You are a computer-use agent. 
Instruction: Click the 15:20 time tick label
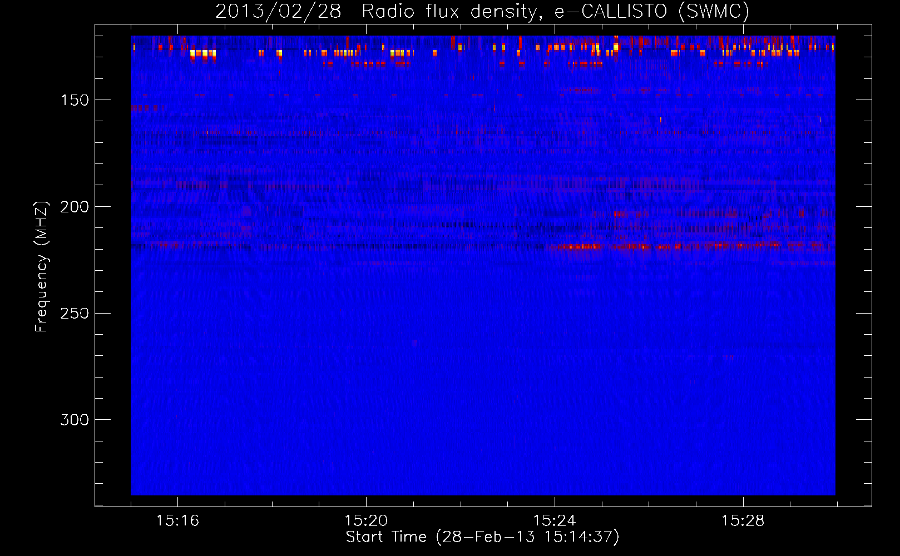[366, 520]
